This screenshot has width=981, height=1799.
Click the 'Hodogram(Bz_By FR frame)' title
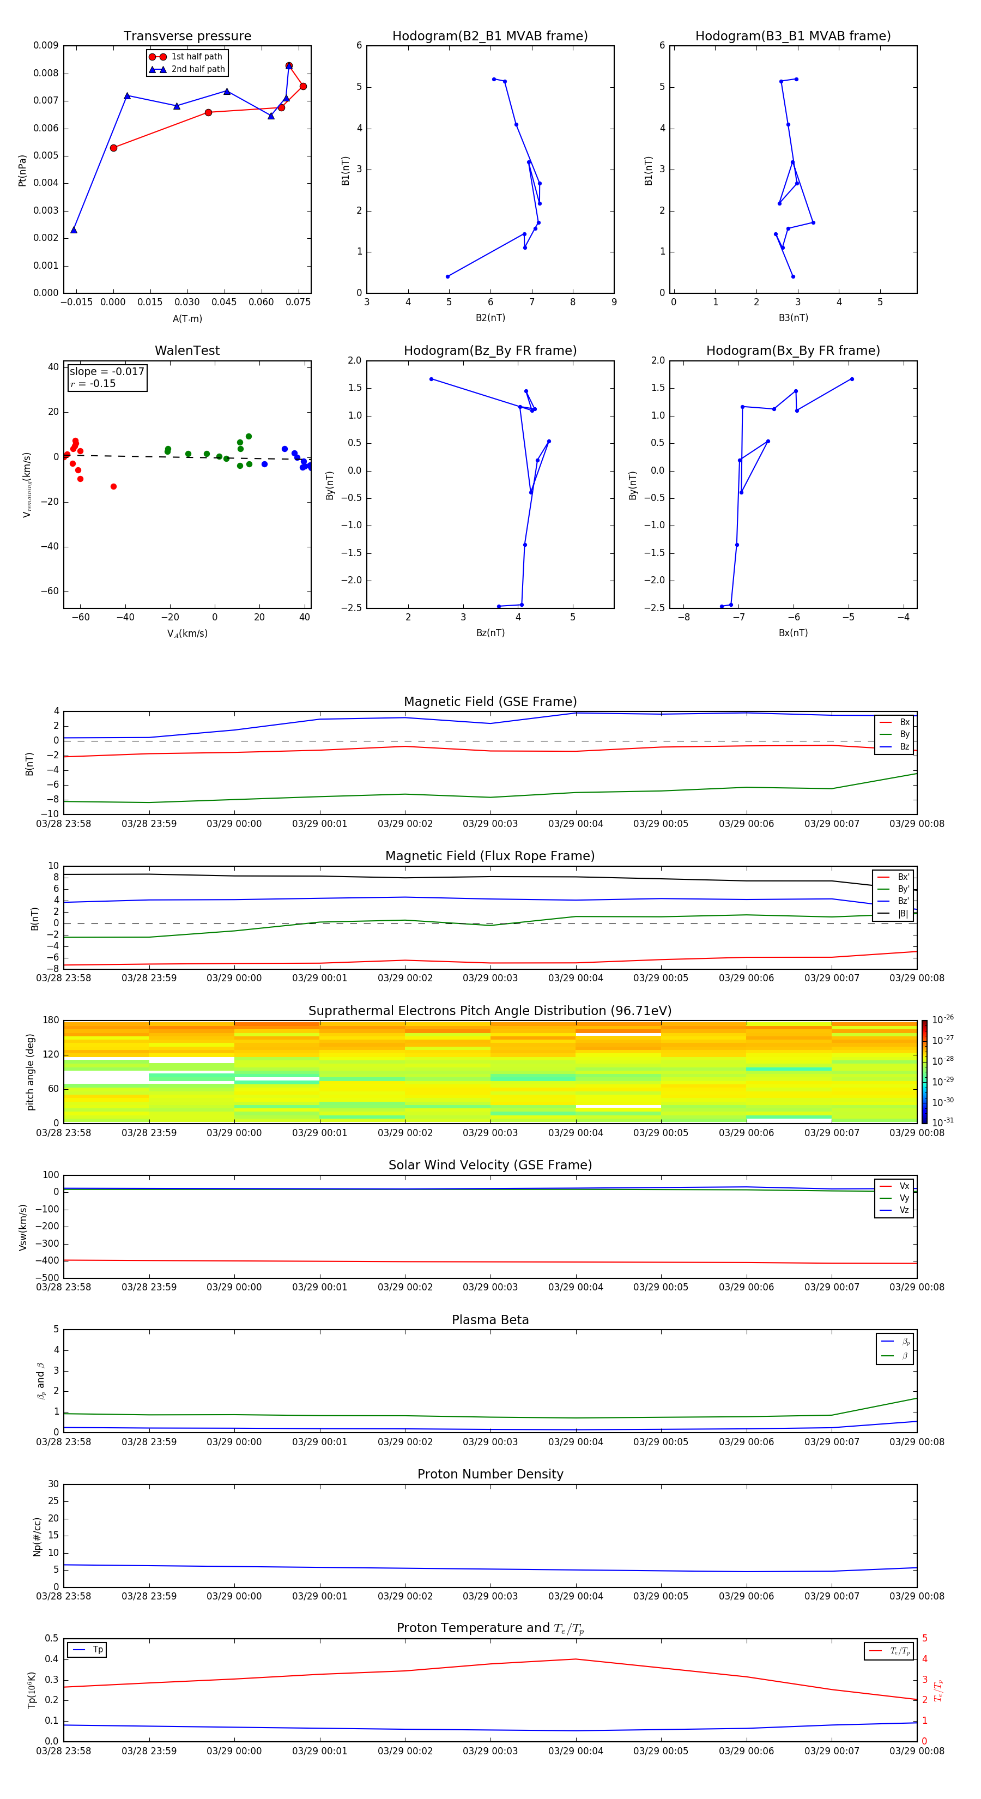point(490,351)
